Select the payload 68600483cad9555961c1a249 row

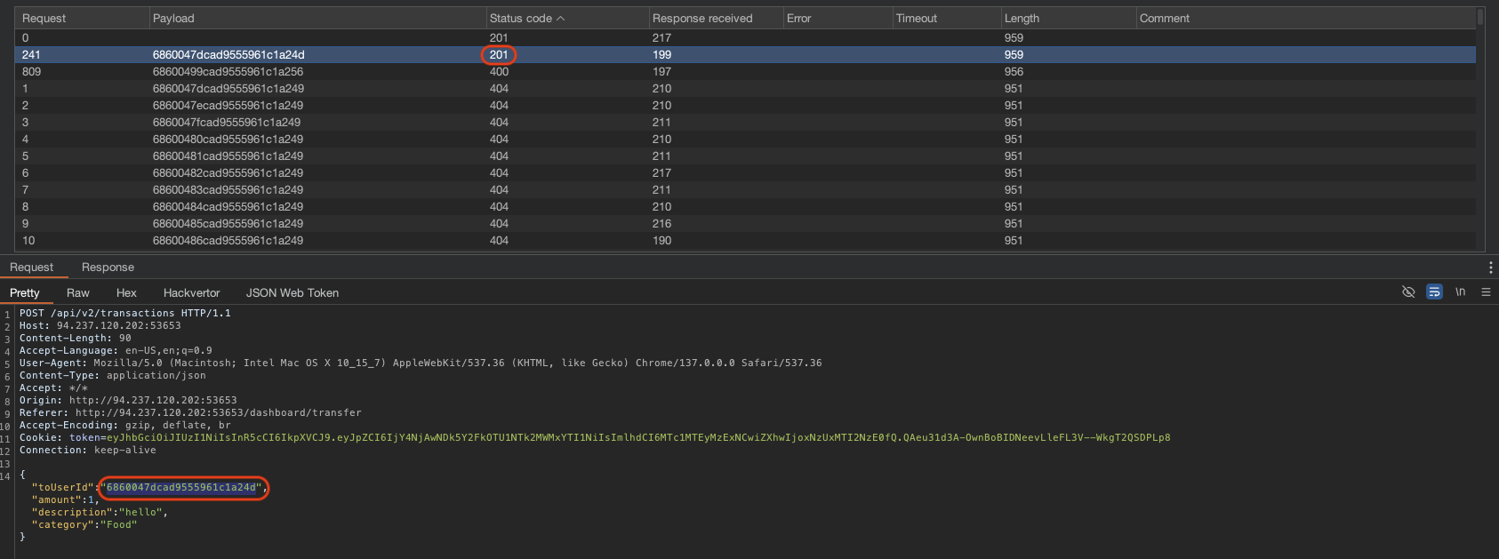point(745,189)
